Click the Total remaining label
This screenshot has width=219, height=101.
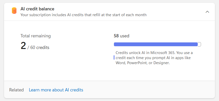35,36
